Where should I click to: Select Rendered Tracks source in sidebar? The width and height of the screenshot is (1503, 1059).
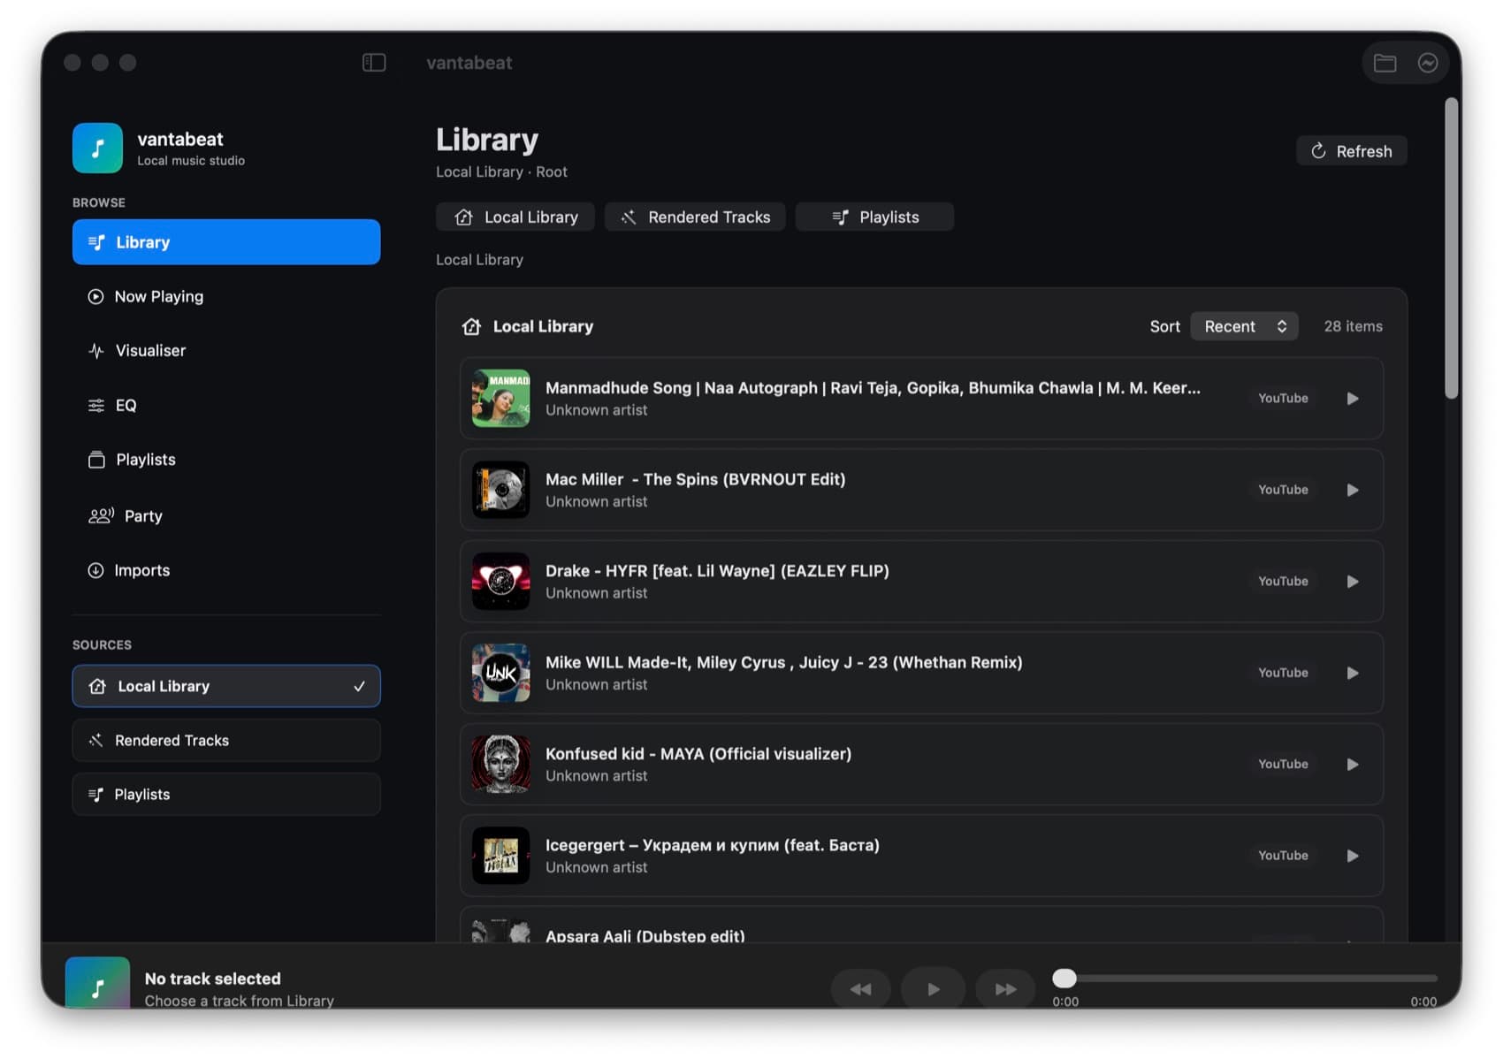click(226, 741)
